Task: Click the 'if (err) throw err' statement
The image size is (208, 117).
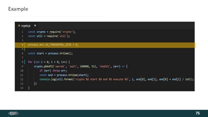Action: [53, 71]
